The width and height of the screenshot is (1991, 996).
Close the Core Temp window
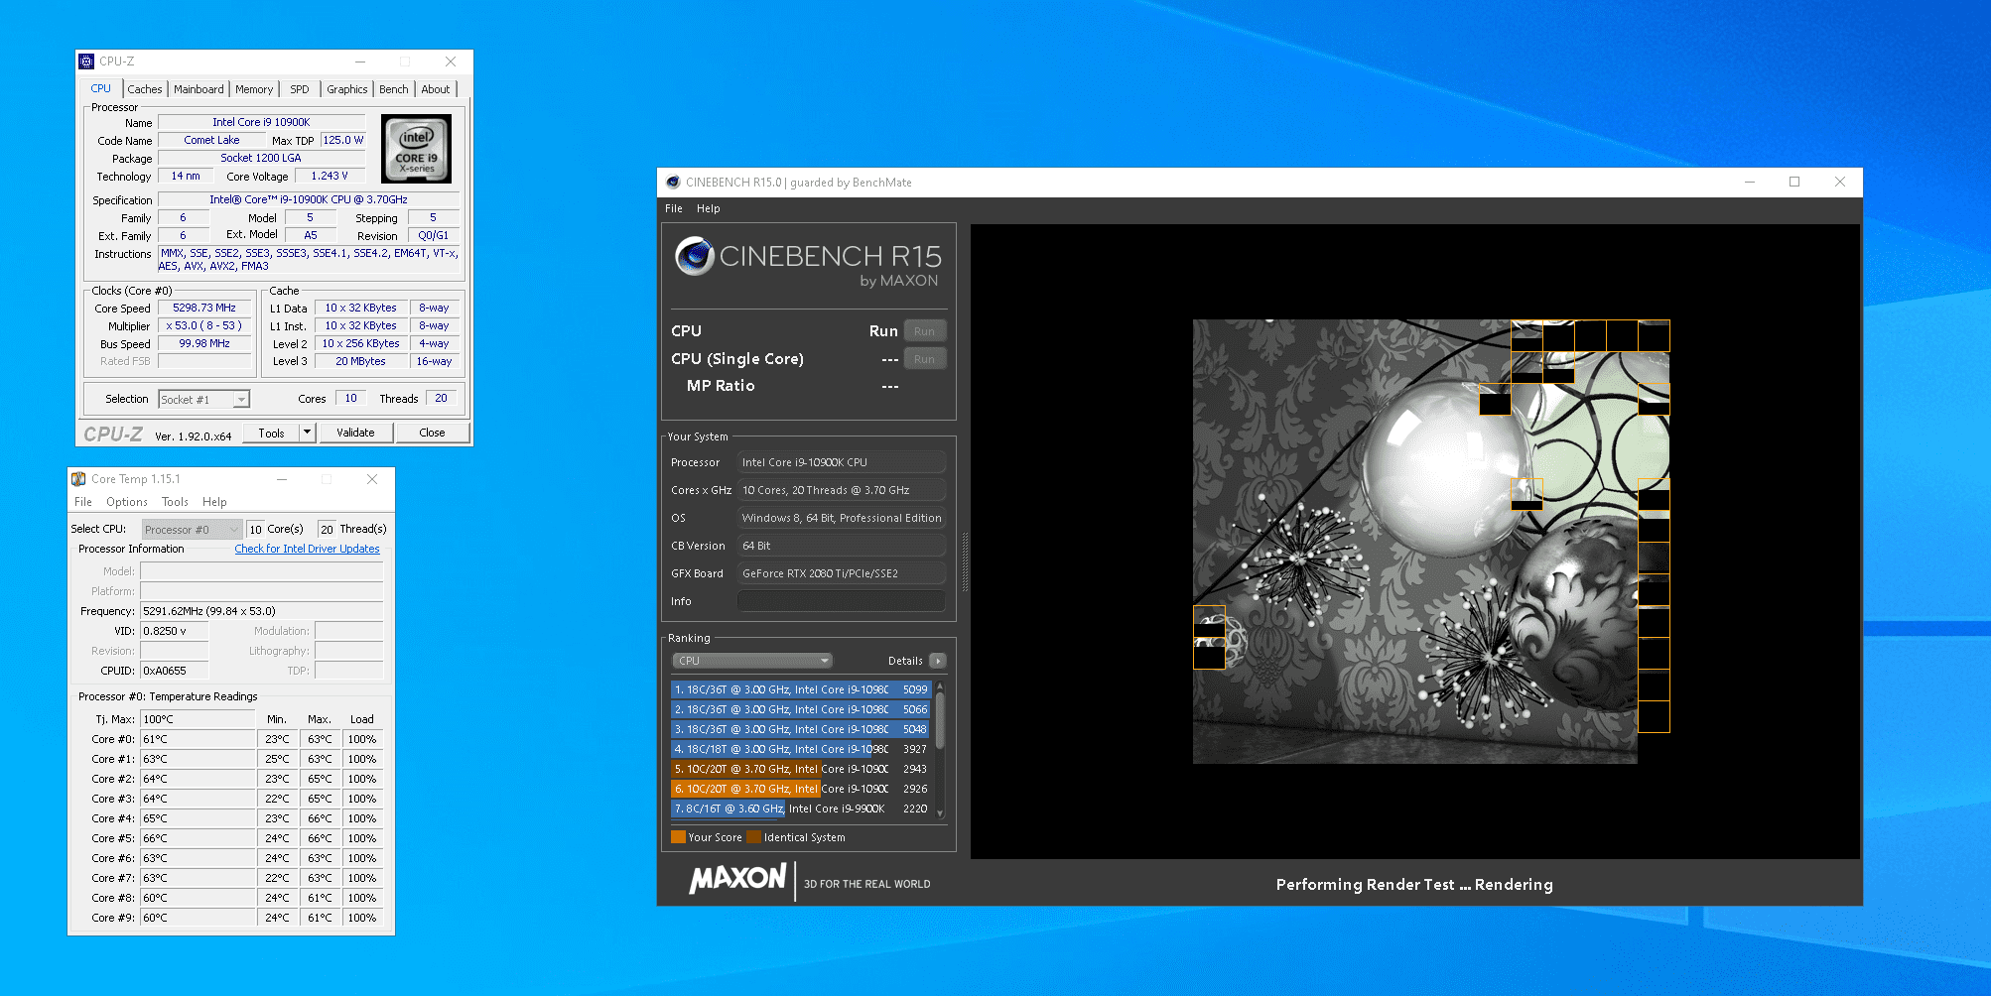pos(372,479)
